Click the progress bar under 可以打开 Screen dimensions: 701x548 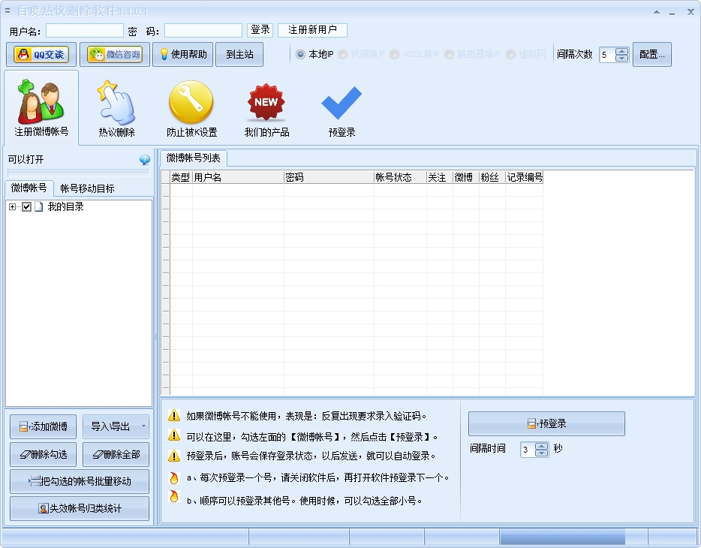(x=79, y=173)
